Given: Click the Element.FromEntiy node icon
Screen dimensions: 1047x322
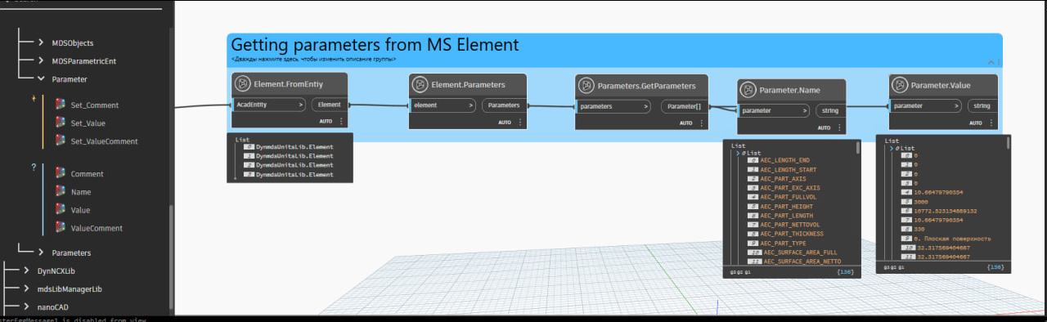Looking at the screenshot, I should 243,84.
